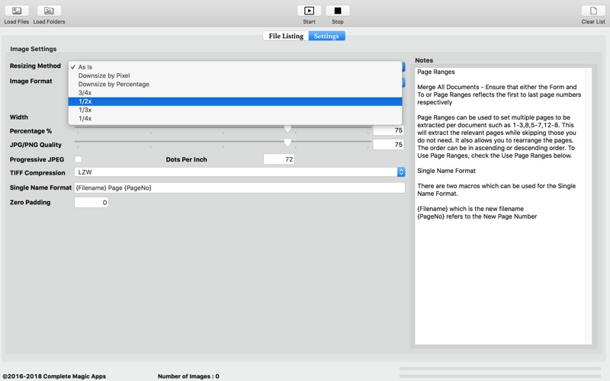
Task: Pick the 1/3x resize option
Action: [235, 110]
